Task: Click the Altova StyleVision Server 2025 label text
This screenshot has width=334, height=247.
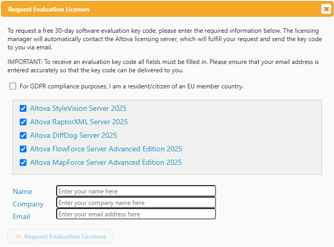Action: 78,109
